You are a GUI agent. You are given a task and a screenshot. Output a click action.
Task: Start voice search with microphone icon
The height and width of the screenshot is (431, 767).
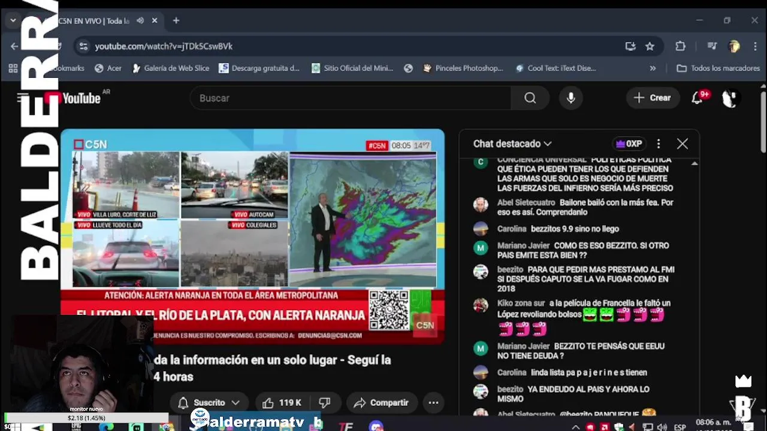click(571, 98)
